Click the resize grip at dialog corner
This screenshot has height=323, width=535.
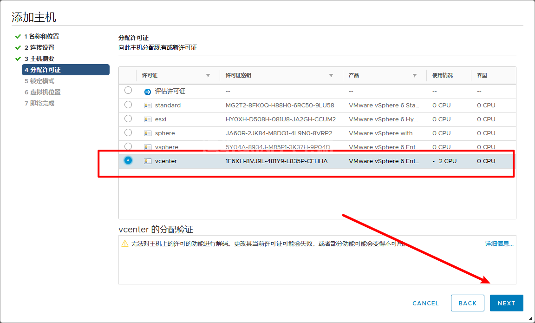[530, 318]
